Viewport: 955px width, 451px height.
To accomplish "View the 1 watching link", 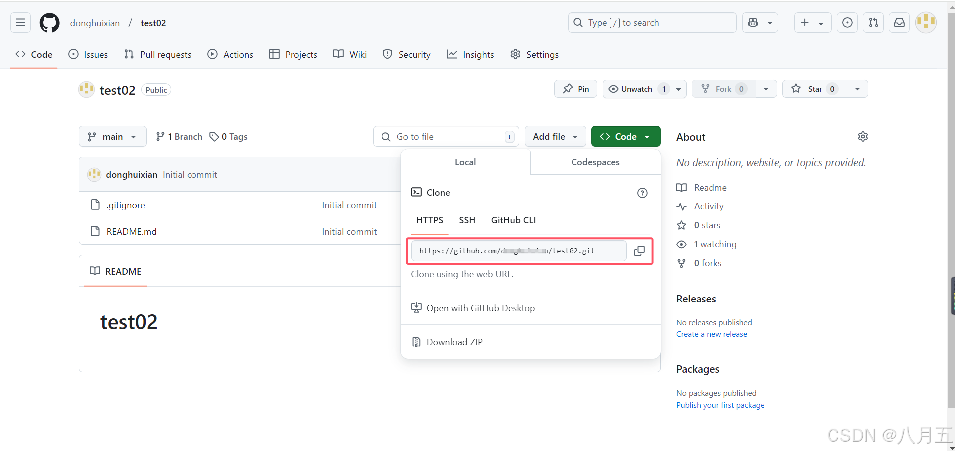I will point(707,244).
